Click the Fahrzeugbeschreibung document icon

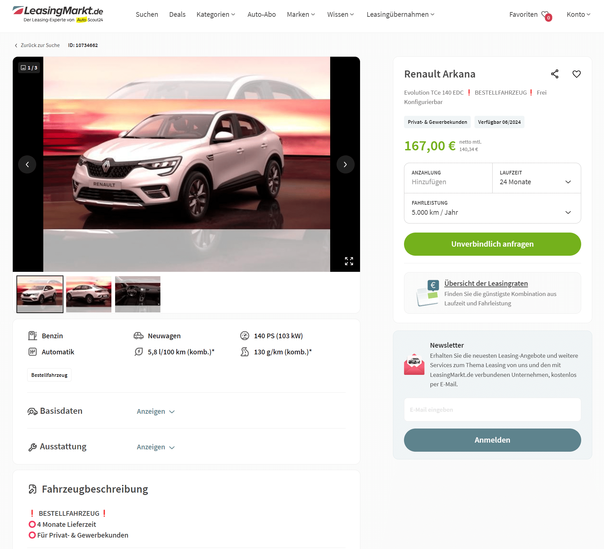[33, 489]
